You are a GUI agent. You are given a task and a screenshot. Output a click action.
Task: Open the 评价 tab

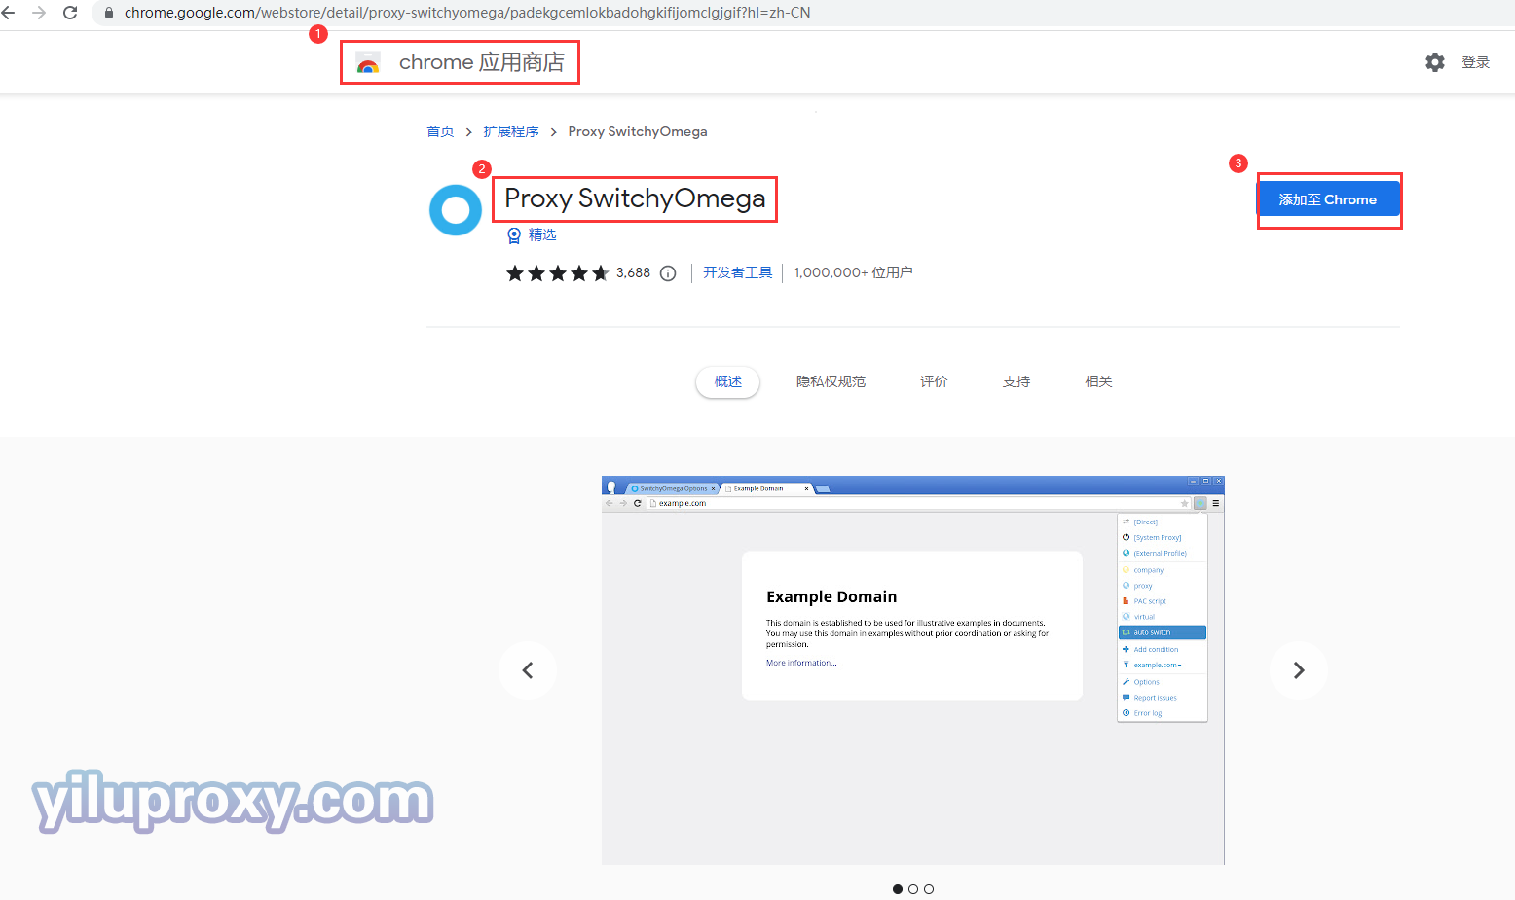point(934,381)
